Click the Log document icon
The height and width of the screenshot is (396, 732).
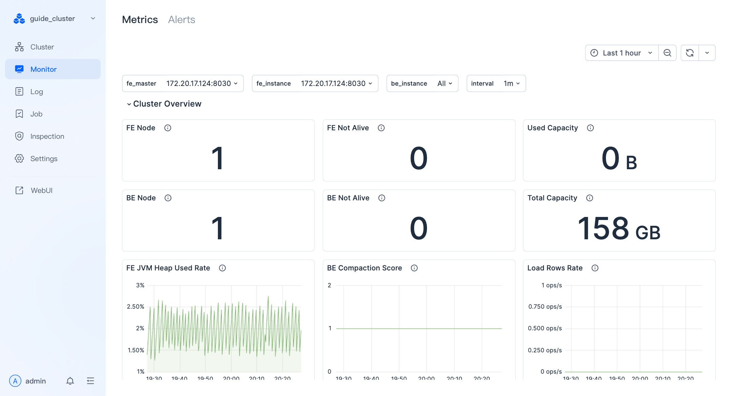(19, 91)
